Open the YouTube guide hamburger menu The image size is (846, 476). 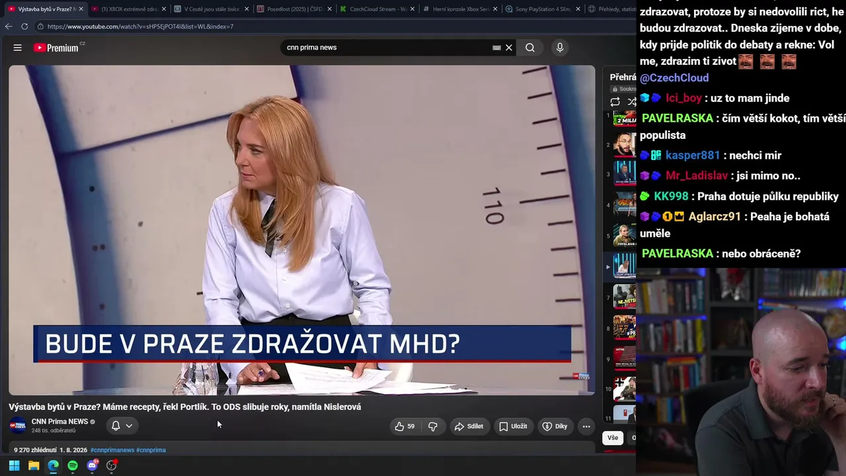[18, 48]
